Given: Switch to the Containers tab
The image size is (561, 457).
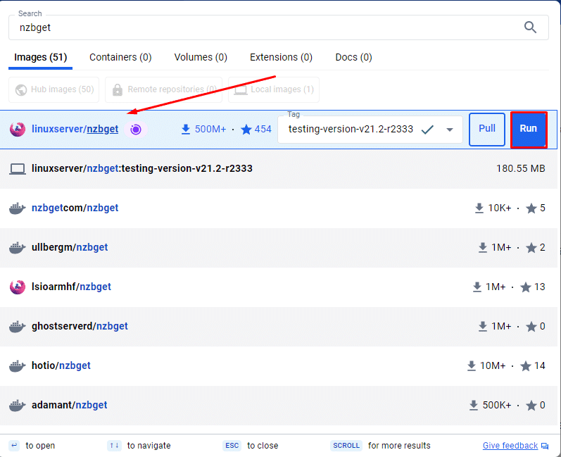Looking at the screenshot, I should (x=120, y=57).
